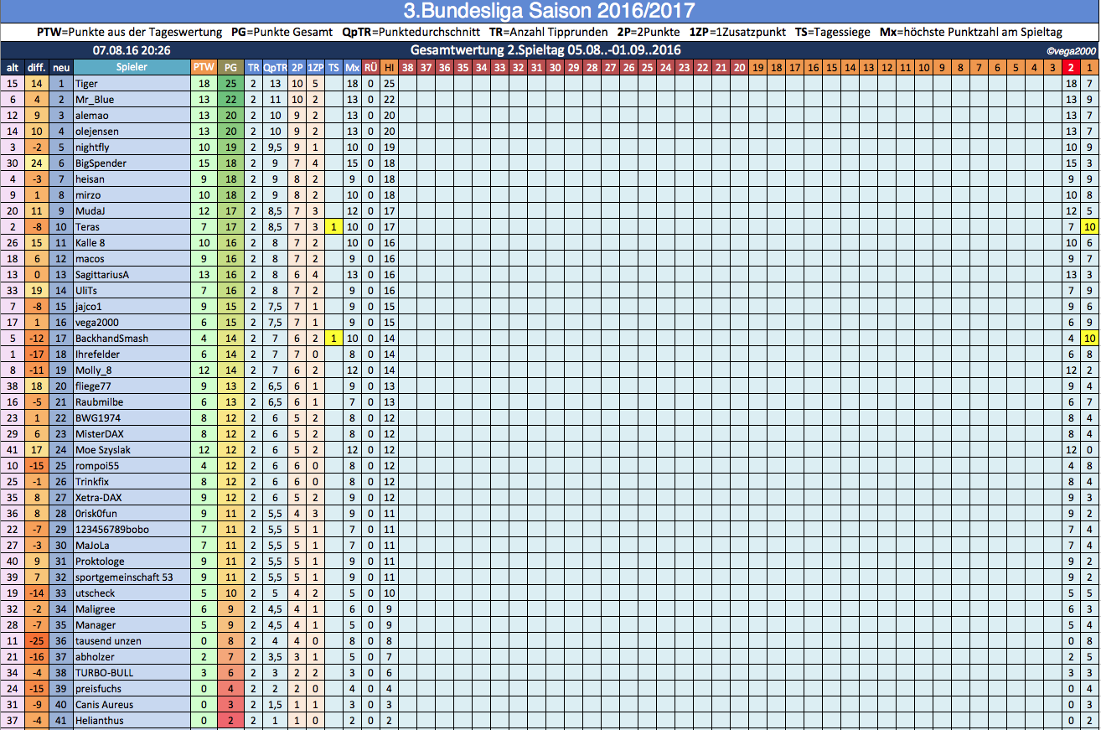The height and width of the screenshot is (730, 1101).
Task: Select player name MudaJ
Action: pos(90,211)
